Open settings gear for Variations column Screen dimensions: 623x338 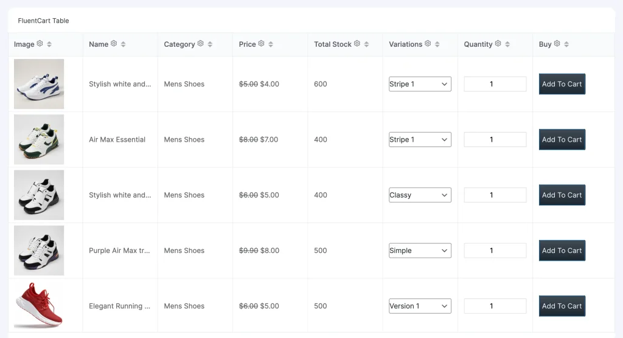tap(428, 44)
